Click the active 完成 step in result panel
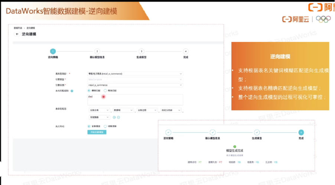This screenshot has width=335, height=185. point(301,132)
